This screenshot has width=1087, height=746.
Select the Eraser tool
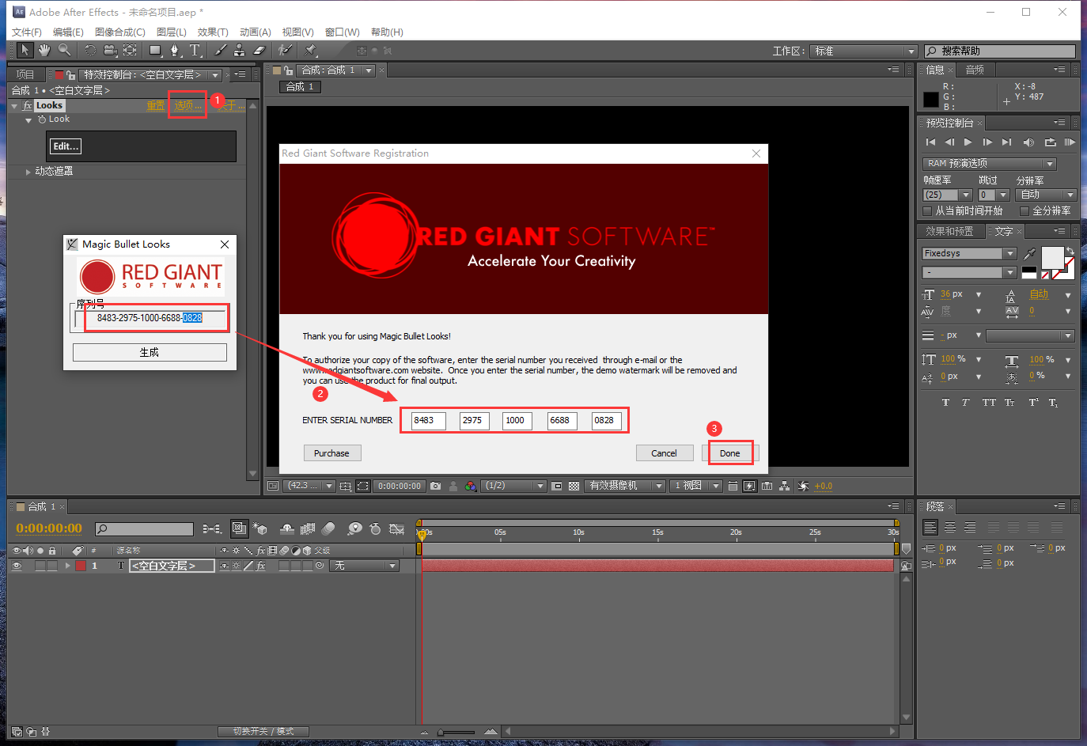click(x=259, y=51)
